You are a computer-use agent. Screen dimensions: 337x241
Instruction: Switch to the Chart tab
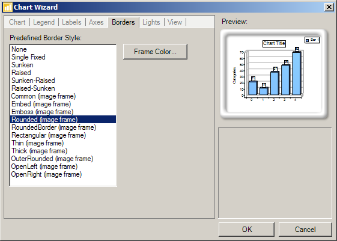coord(17,22)
